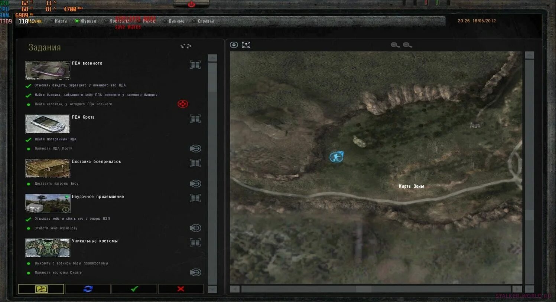This screenshot has width=556, height=302.
Task: Click the Уникальные костюмы task title
Action: (x=95, y=241)
